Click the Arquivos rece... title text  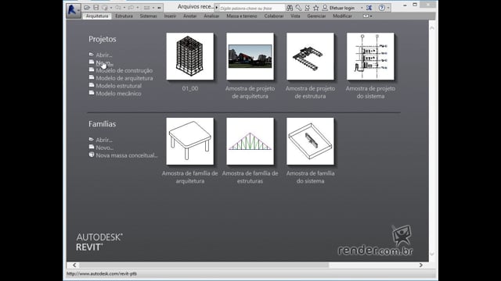coord(196,7)
